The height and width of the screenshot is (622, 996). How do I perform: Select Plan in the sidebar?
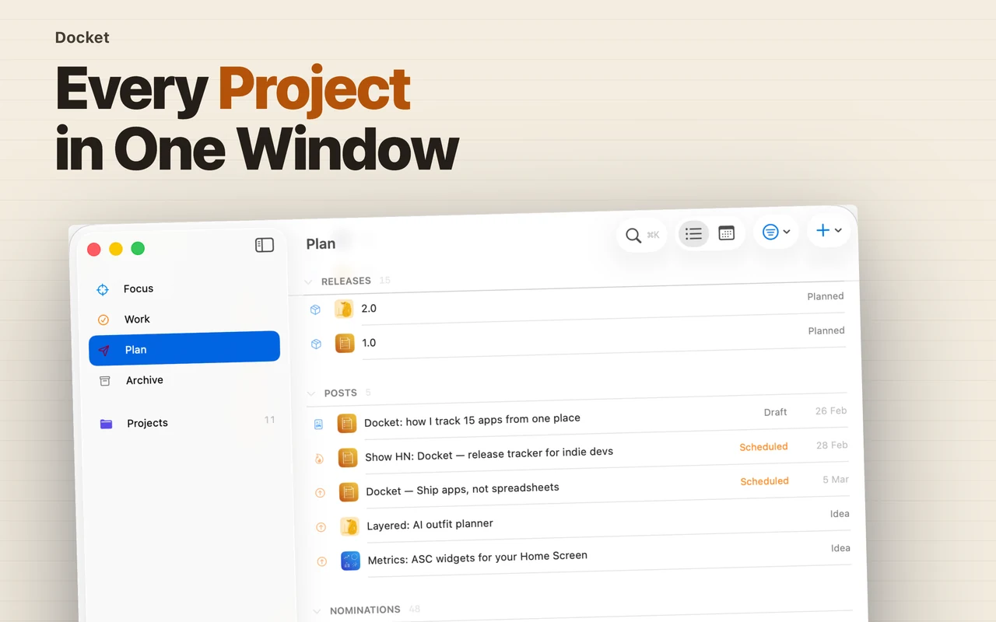coord(184,349)
